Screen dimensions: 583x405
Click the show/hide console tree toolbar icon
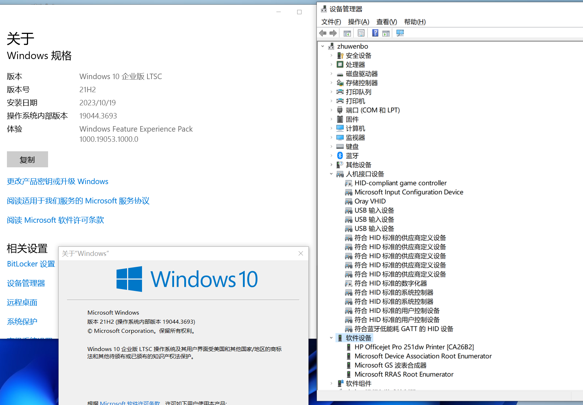tap(347, 33)
